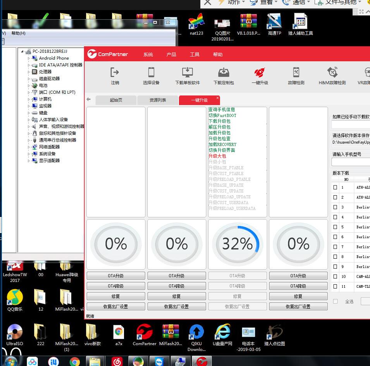Switch to the 起始页 tab
The width and height of the screenshot is (370, 366).
pyautogui.click(x=116, y=100)
